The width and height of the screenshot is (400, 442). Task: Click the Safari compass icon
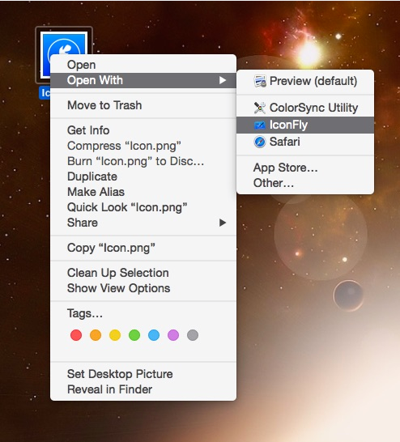pyautogui.click(x=260, y=142)
